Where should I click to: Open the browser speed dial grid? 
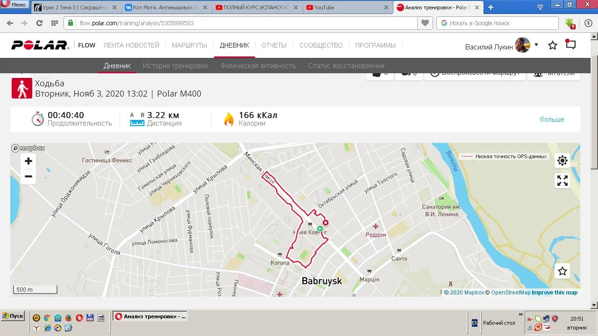pos(54,23)
